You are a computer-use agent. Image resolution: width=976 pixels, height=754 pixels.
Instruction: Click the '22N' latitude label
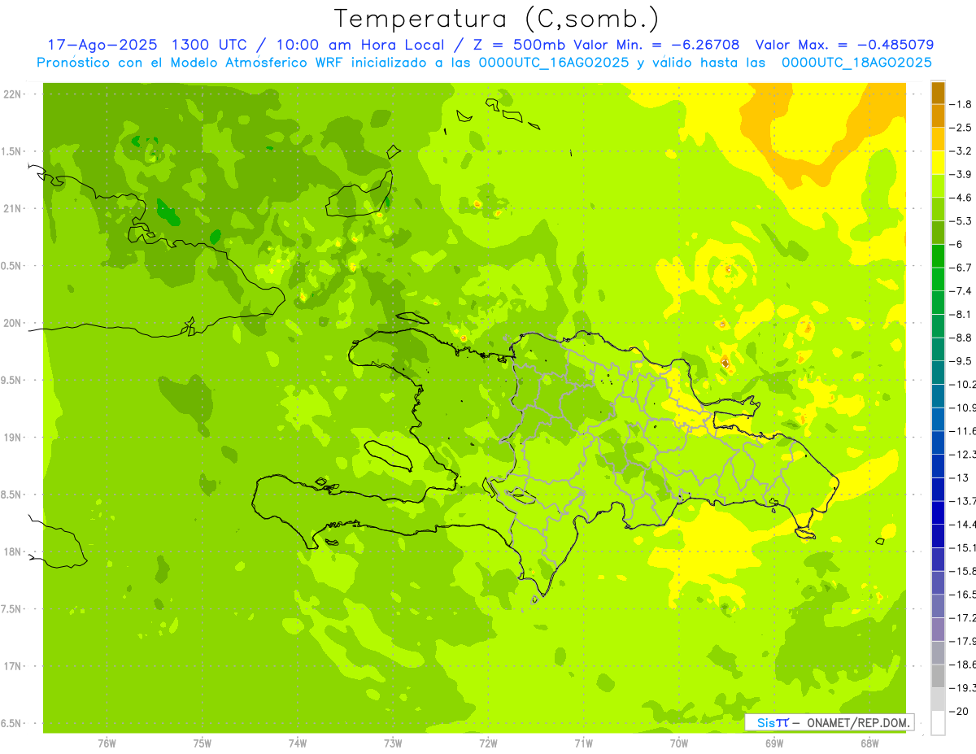pyautogui.click(x=12, y=94)
